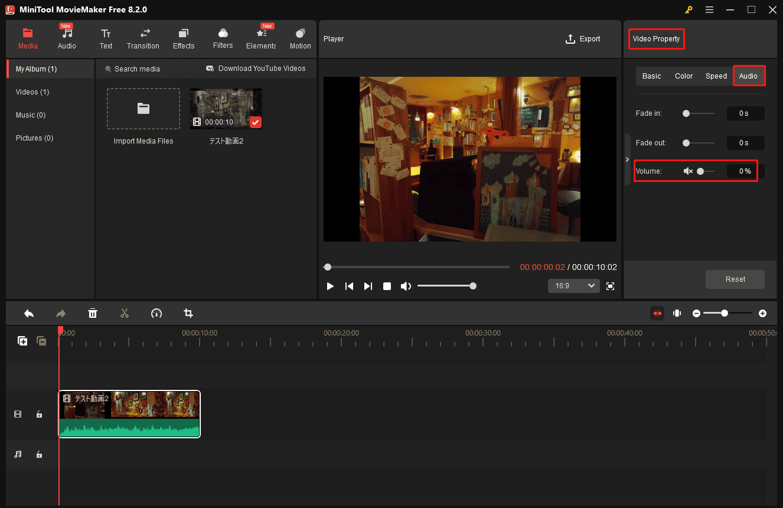Click the Redo arrow

[61, 313]
